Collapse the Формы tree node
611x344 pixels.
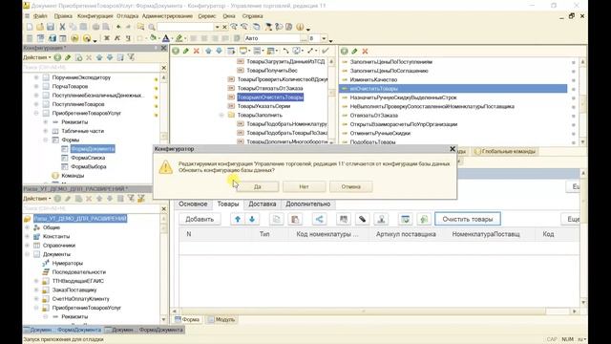click(46, 140)
